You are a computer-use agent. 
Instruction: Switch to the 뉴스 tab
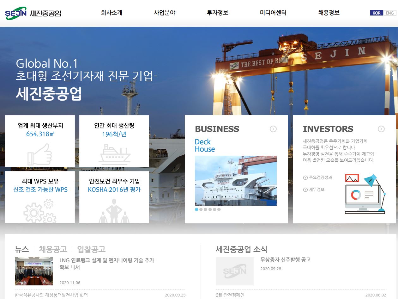(22, 249)
